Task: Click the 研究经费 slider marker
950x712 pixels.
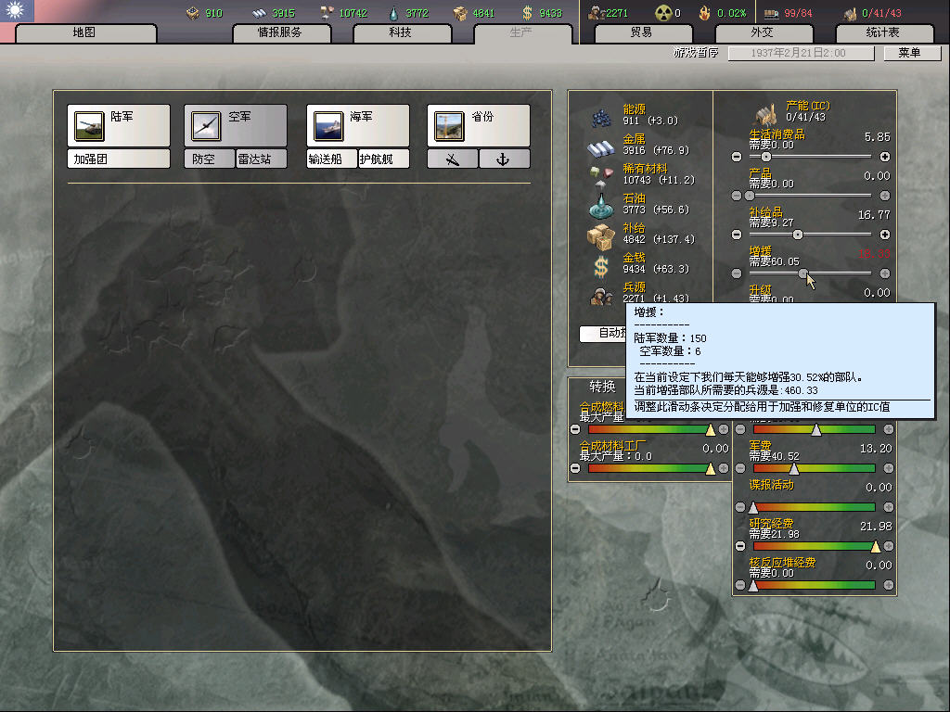Action: point(875,547)
